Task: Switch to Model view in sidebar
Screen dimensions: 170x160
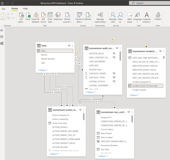Action: [x=2, y=44]
